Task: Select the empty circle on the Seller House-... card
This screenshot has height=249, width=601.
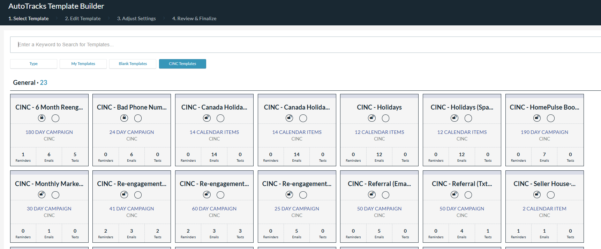Action: (x=551, y=195)
